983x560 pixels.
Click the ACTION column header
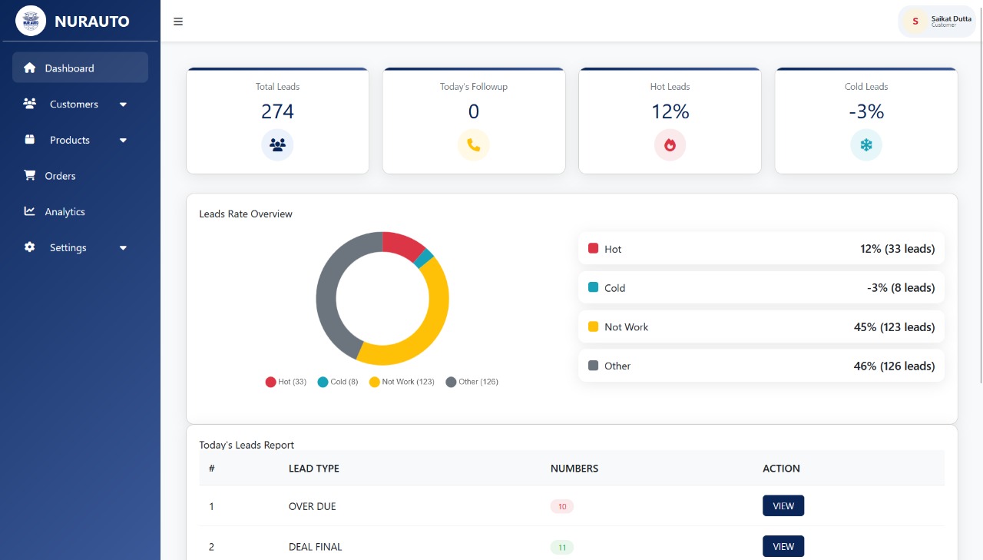pyautogui.click(x=781, y=468)
